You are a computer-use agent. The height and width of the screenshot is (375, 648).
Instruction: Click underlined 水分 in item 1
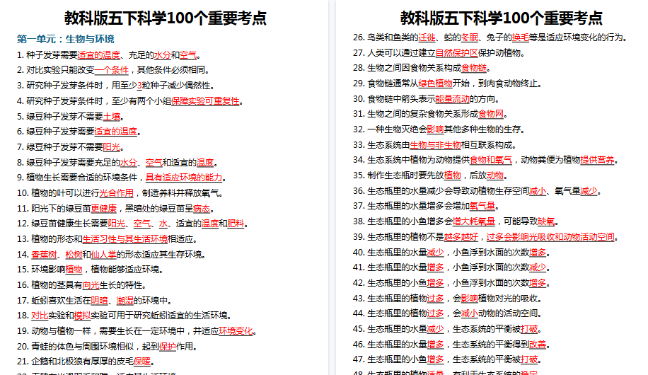pyautogui.click(x=163, y=54)
